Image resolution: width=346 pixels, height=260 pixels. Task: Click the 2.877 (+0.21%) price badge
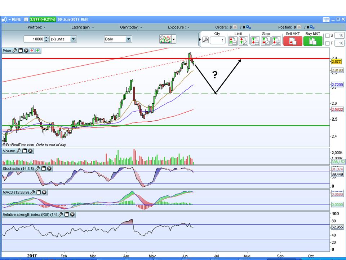coord(43,19)
